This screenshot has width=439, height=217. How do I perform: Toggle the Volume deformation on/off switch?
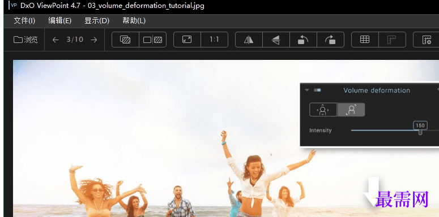pyautogui.click(x=317, y=90)
